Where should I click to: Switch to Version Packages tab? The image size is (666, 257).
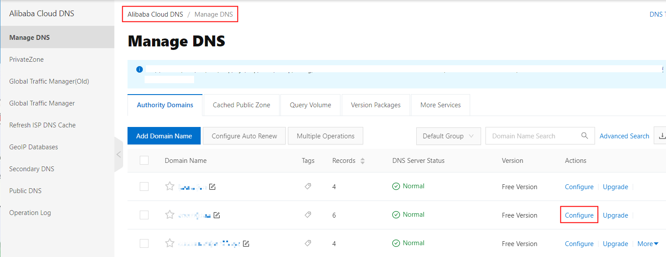tap(376, 105)
